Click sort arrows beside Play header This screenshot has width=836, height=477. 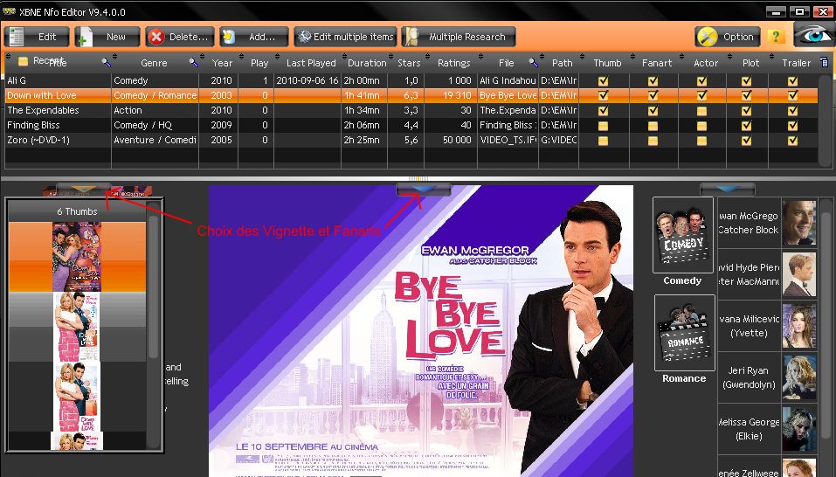(x=241, y=57)
